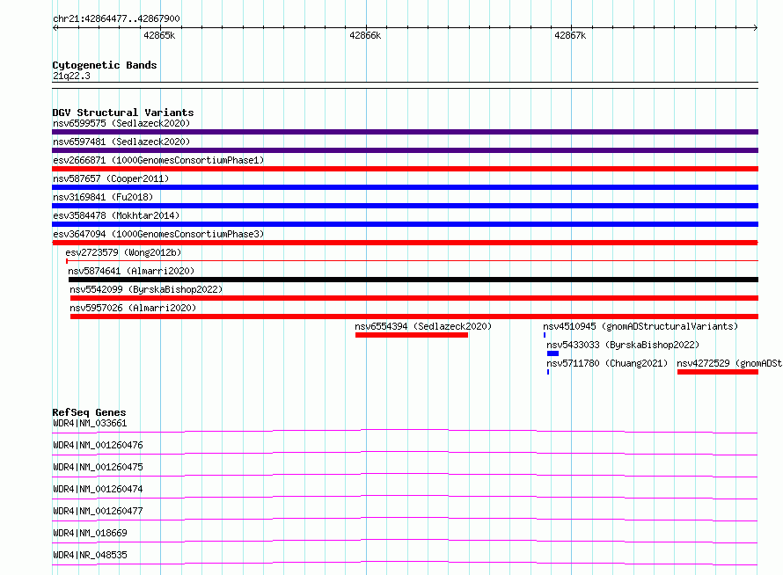Open variant nsv5711780 (Chuang2021) label
Image resolution: width=783 pixels, height=575 pixels.
(x=607, y=363)
